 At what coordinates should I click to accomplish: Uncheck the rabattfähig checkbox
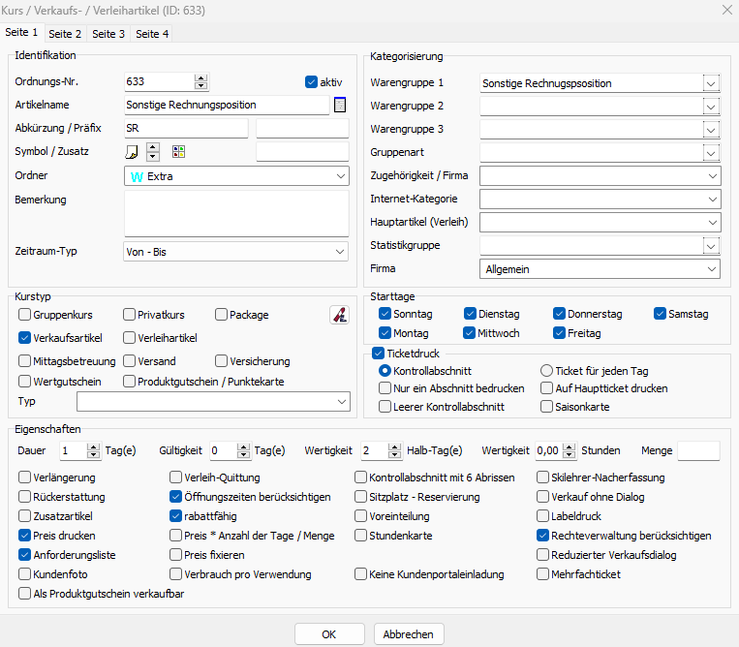(176, 516)
